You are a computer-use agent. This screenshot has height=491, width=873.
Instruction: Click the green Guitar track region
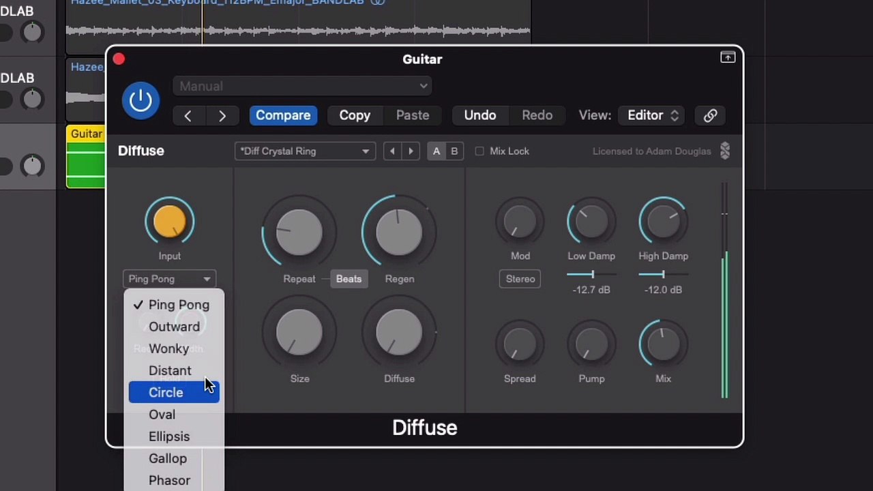[x=86, y=165]
